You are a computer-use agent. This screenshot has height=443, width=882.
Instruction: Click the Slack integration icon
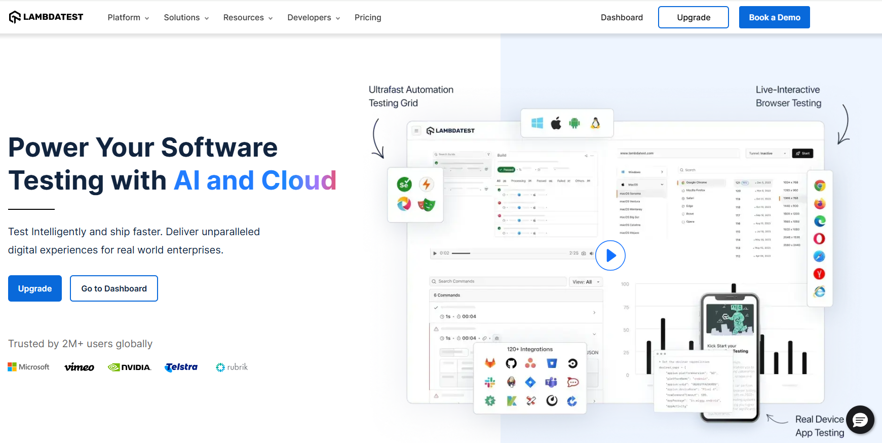tap(490, 382)
